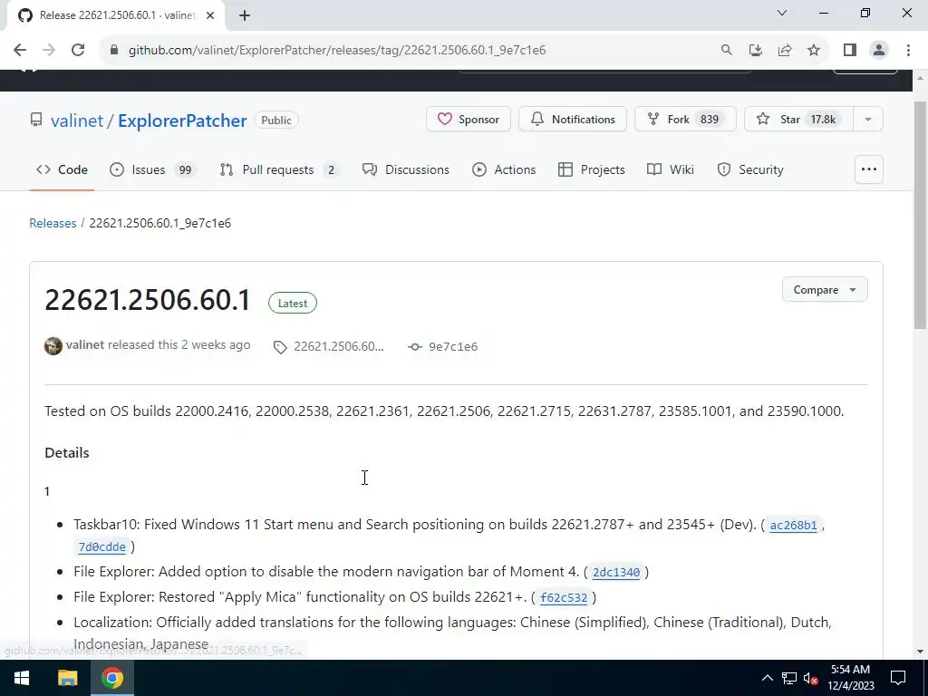Open the valinet owner link
The image size is (928, 696).
[x=77, y=121]
